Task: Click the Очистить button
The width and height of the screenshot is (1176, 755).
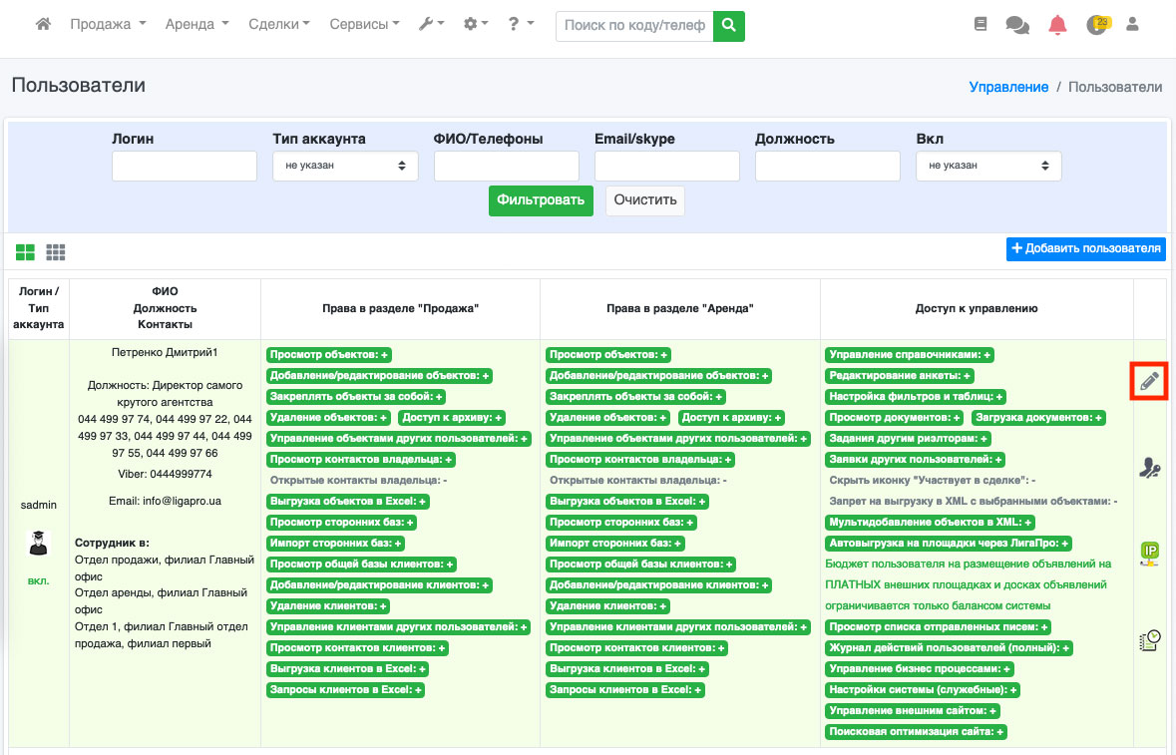Action: (644, 199)
